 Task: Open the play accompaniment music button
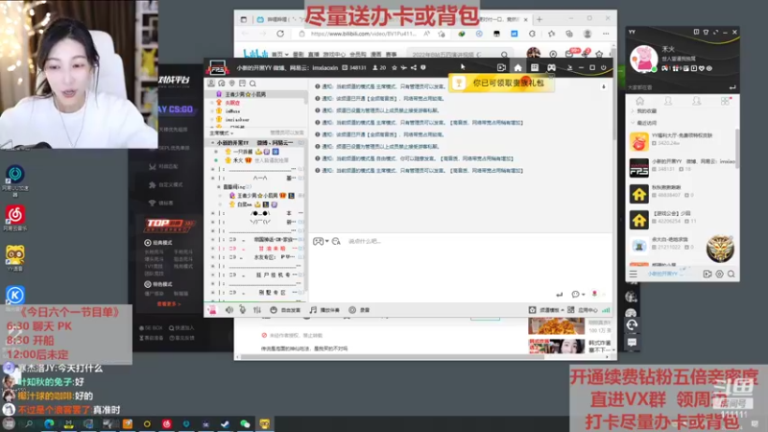tap(324, 310)
